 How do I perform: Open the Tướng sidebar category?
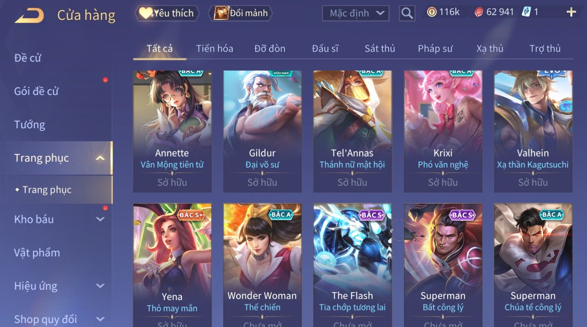[x=30, y=125]
